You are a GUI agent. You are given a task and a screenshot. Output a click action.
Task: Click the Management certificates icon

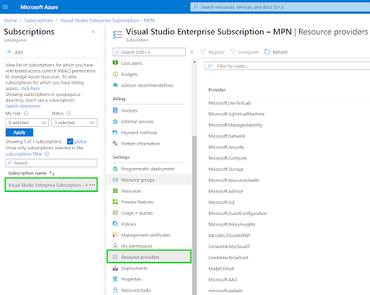(116, 235)
